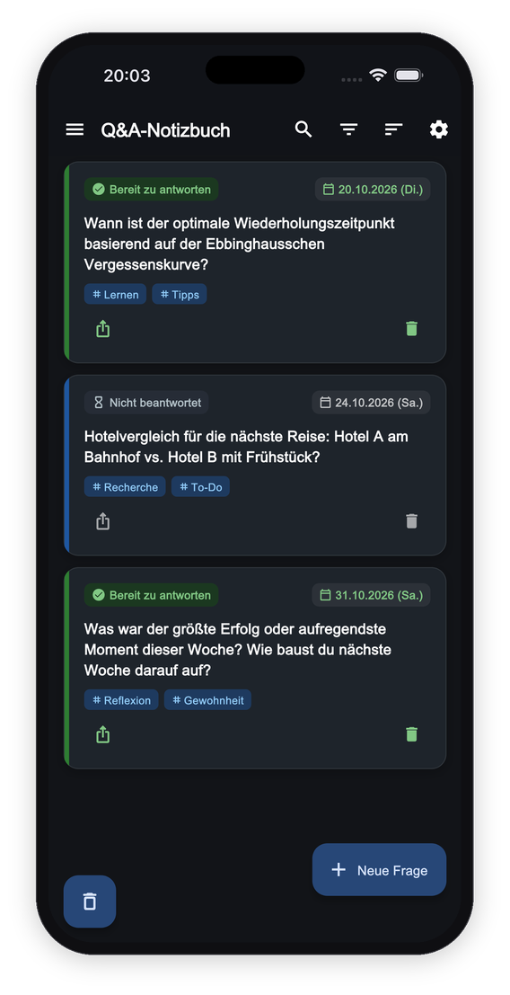This screenshot has width=510, height=995.
Task: Toggle the 'Nicht beantwortet' status badge
Action: [x=146, y=403]
